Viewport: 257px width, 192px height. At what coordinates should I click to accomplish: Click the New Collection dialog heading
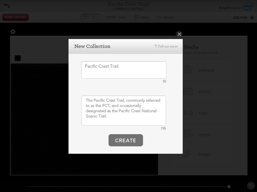click(x=92, y=46)
